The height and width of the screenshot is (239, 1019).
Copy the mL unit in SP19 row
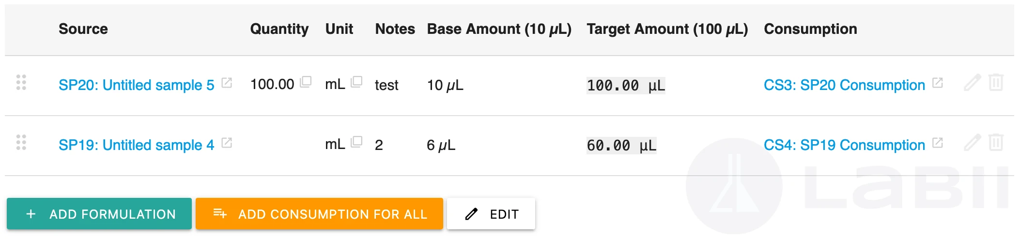pyautogui.click(x=356, y=142)
